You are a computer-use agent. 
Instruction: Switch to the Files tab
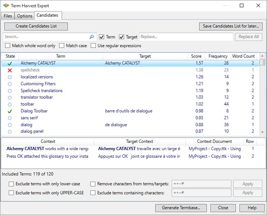coord(8,16)
